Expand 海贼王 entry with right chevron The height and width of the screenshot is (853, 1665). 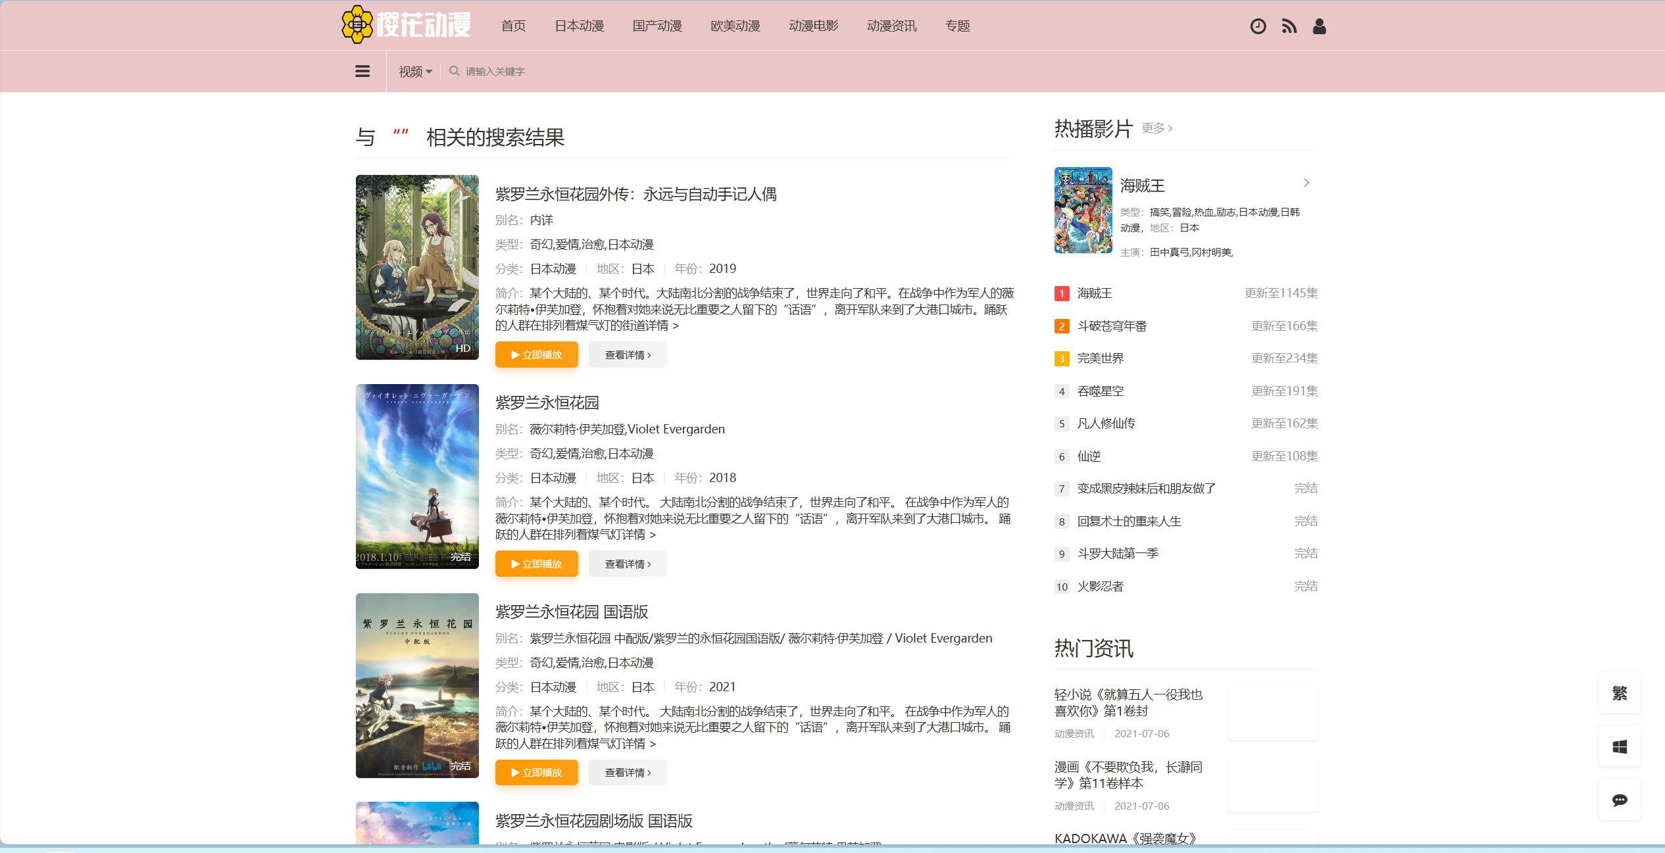point(1306,183)
